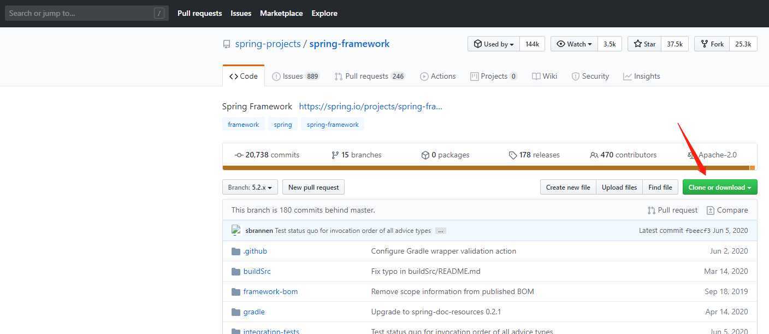
Task: Open Branch 5.2.x selector
Action: click(250, 187)
